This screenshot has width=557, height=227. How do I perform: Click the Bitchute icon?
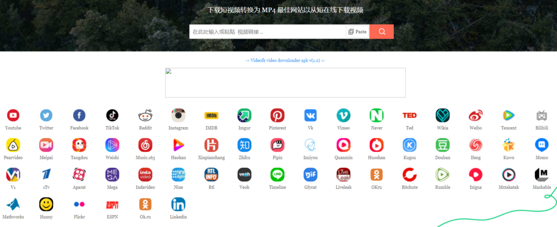(x=410, y=174)
